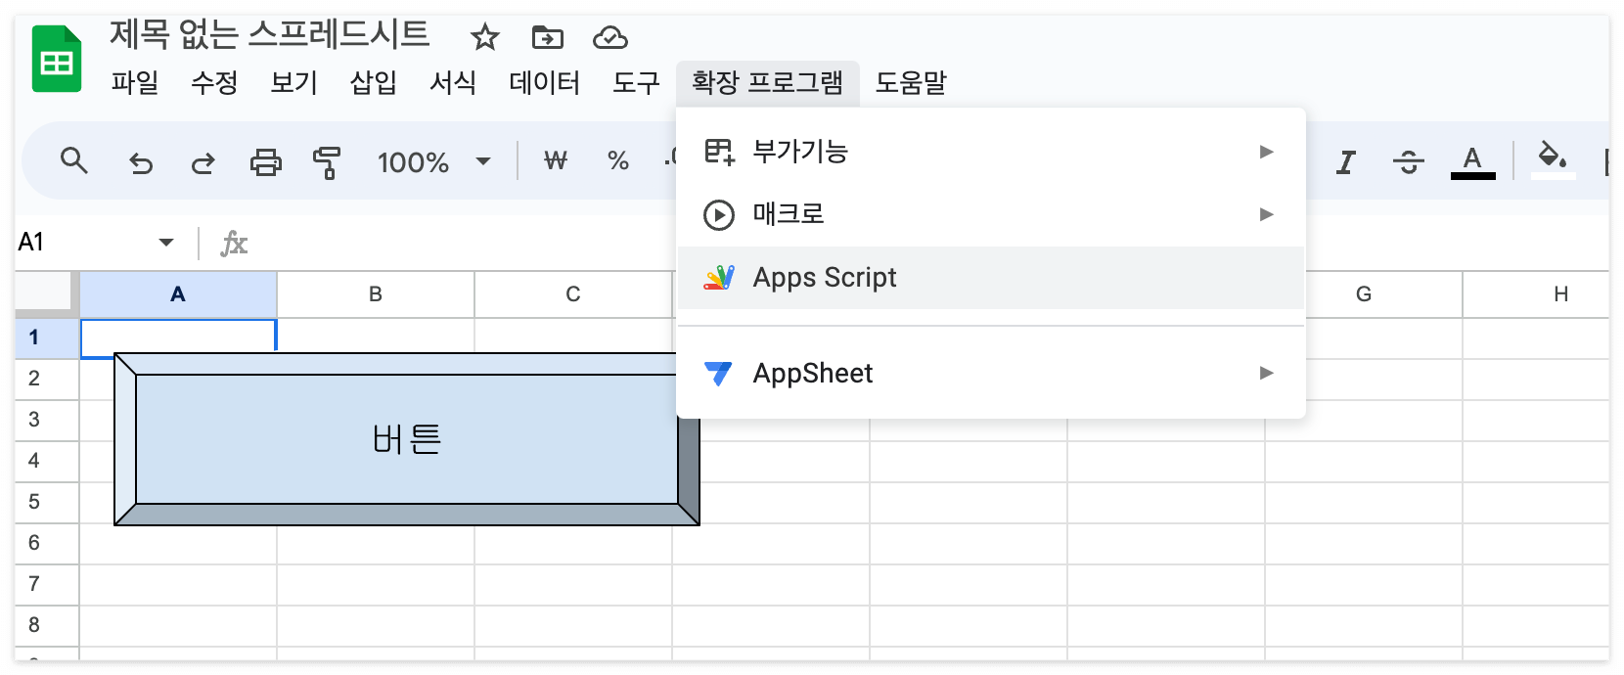Activate the paint format tool
Image resolution: width=1624 pixels, height=675 pixels.
(327, 161)
